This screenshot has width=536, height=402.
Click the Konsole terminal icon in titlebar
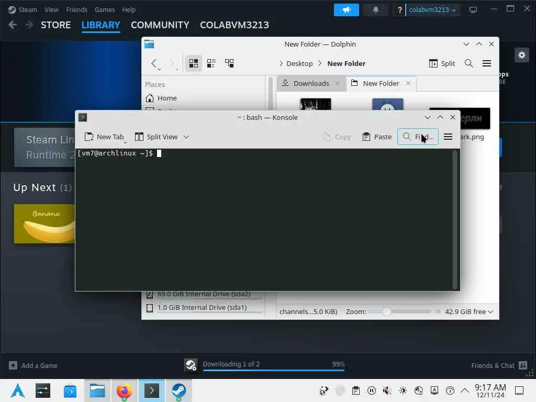tap(83, 117)
